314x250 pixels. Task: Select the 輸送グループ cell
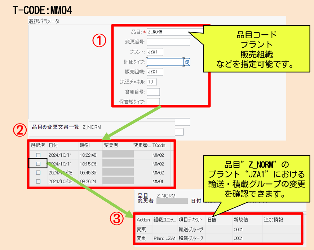pyautogui.click(x=191, y=229)
